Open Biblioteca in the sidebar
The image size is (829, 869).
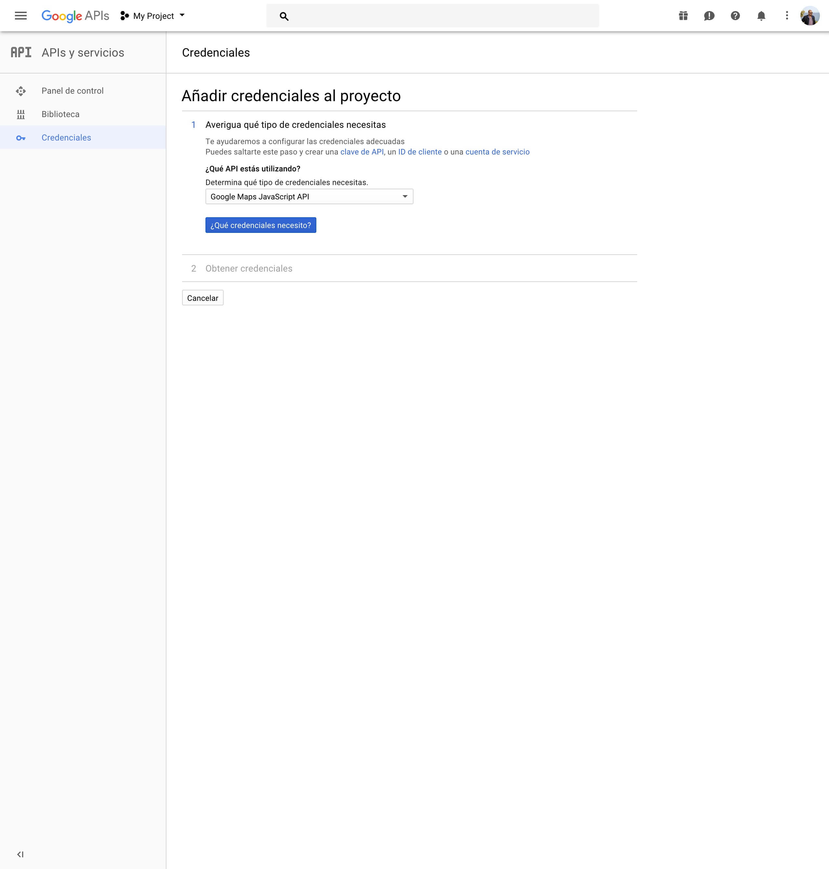click(60, 114)
